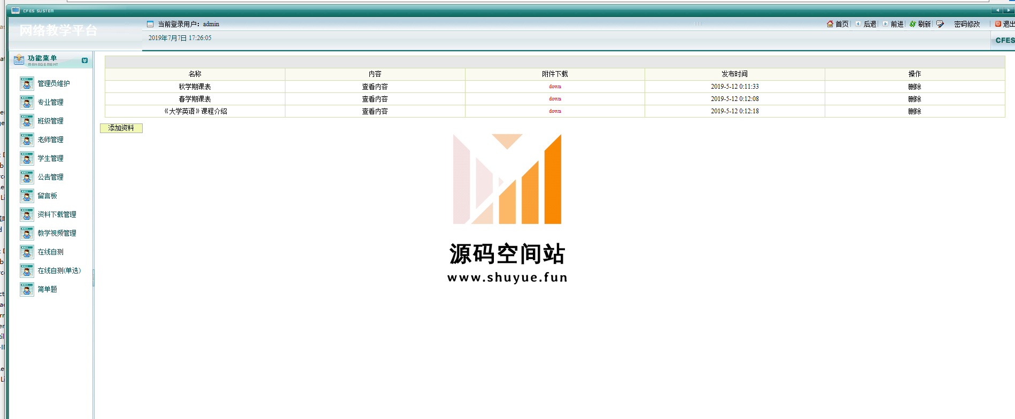Click the 当前登录用户: admin text
1015x419 pixels.
188,24
